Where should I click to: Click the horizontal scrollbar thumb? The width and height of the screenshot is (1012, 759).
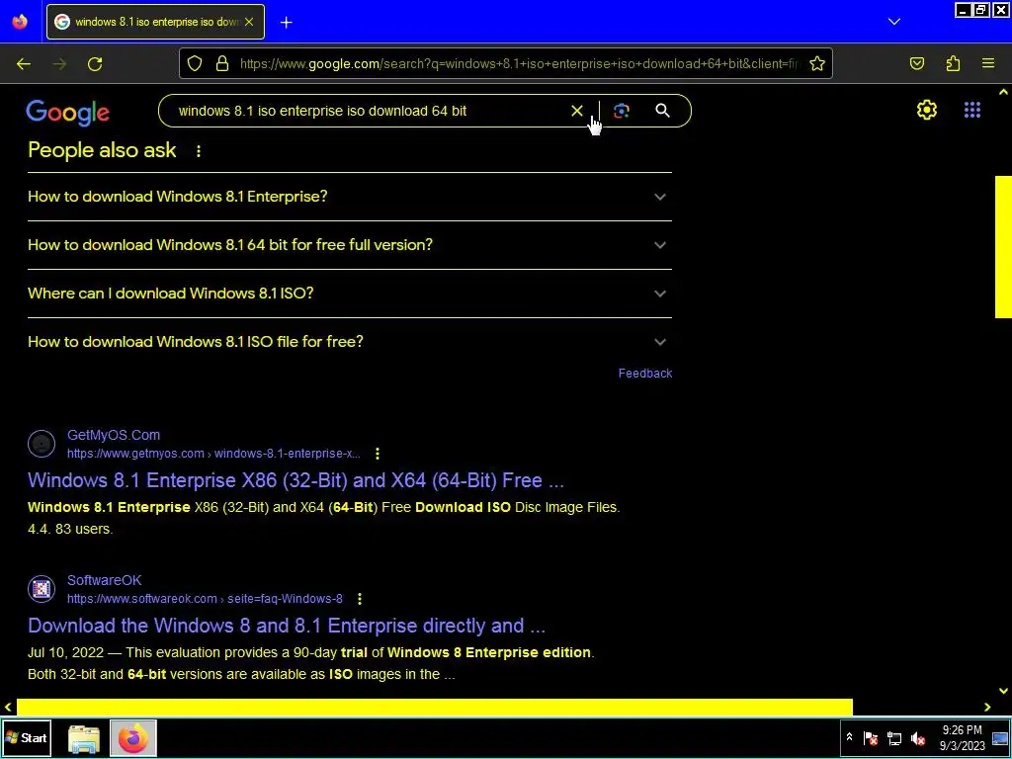(x=435, y=707)
